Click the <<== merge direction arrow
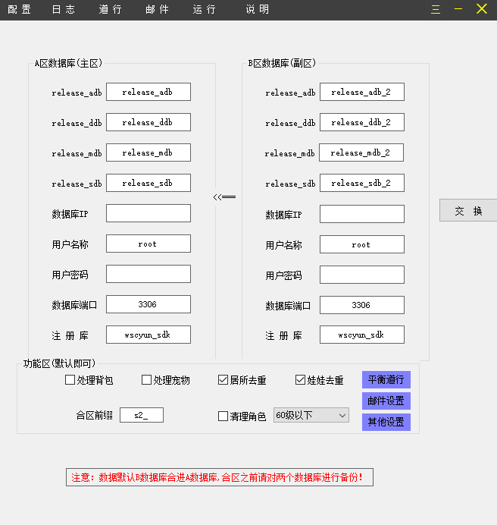 [x=224, y=197]
